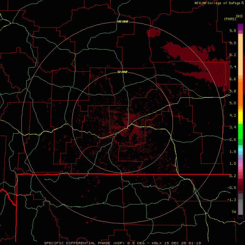Click the 0.5 DEG elevation text
The width and height of the screenshot is (245, 245).
[x=136, y=243]
